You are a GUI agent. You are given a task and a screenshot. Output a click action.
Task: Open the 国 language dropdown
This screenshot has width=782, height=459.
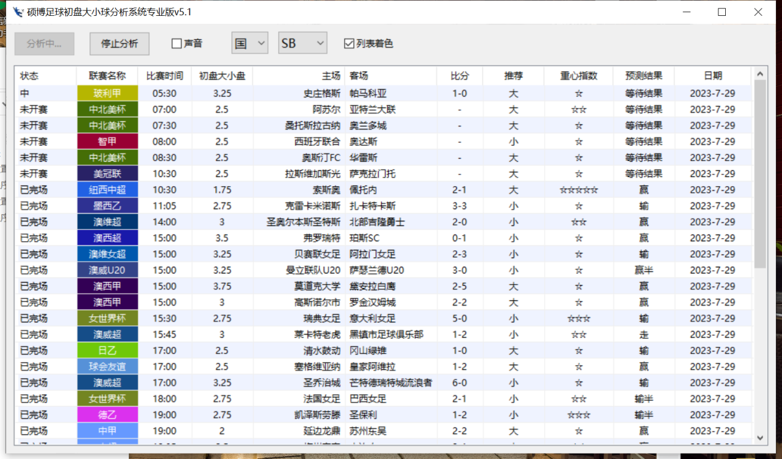[250, 43]
